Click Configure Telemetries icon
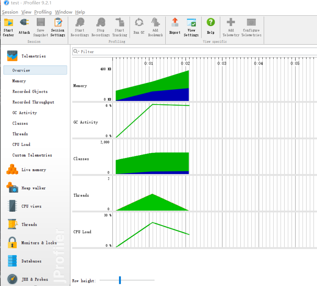The image size is (317, 286). coord(251,22)
